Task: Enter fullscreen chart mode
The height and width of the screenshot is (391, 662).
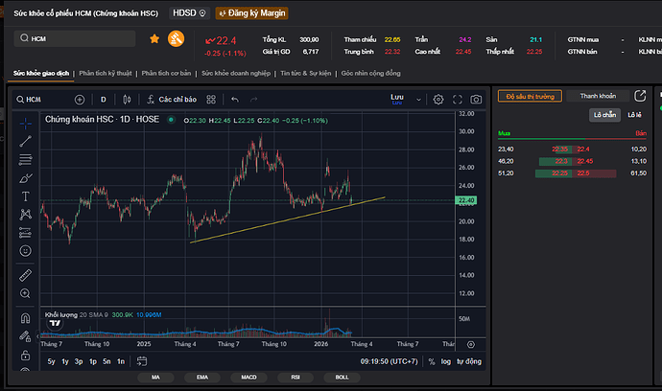Action: [x=457, y=100]
